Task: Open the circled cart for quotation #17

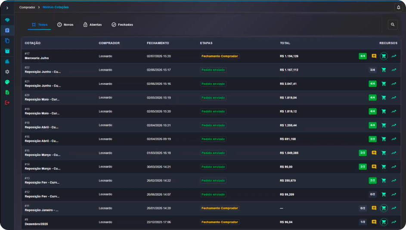Action: 384,56
